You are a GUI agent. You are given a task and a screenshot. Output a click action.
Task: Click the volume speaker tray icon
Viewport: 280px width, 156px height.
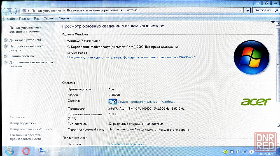point(238,152)
